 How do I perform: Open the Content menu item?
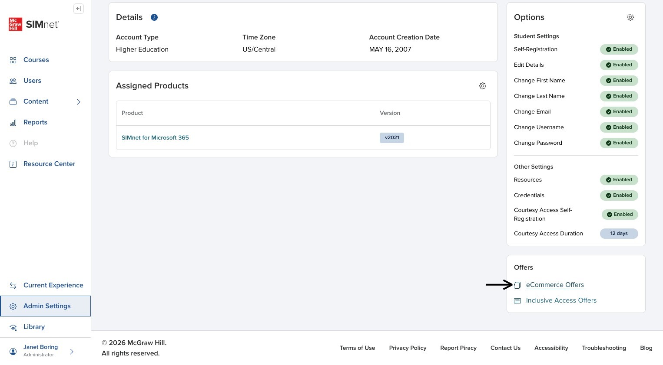tap(46, 101)
